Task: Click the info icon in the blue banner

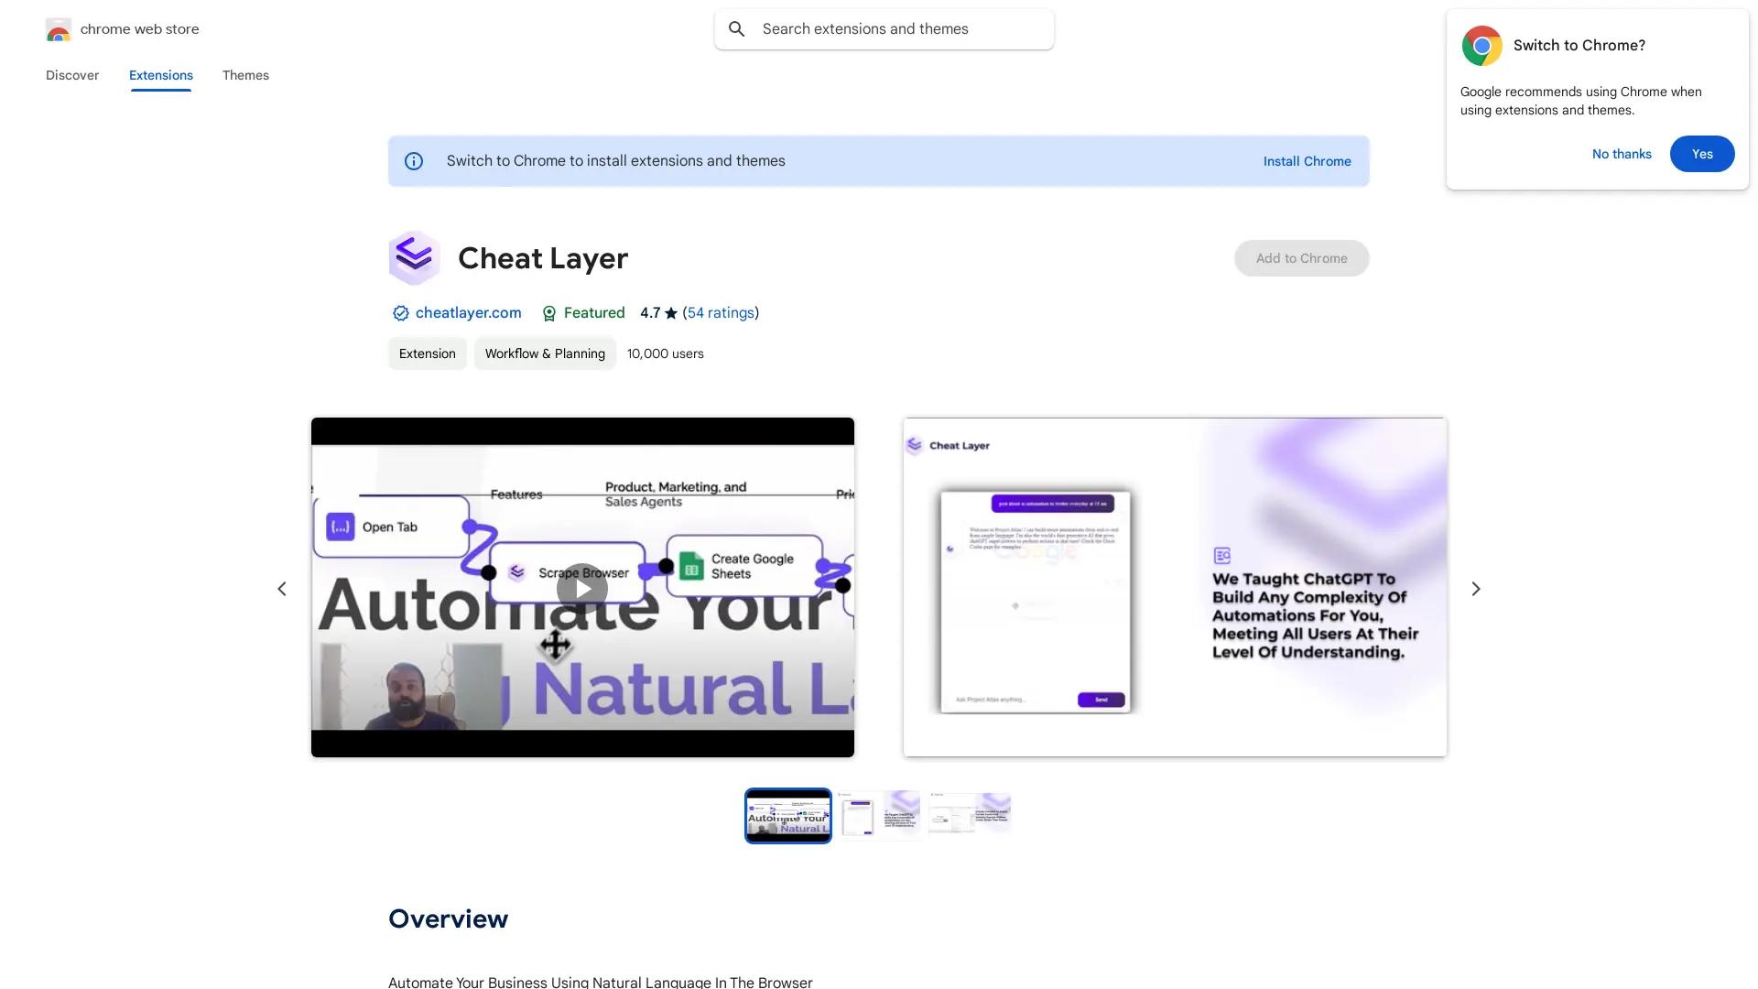Action: tap(414, 161)
